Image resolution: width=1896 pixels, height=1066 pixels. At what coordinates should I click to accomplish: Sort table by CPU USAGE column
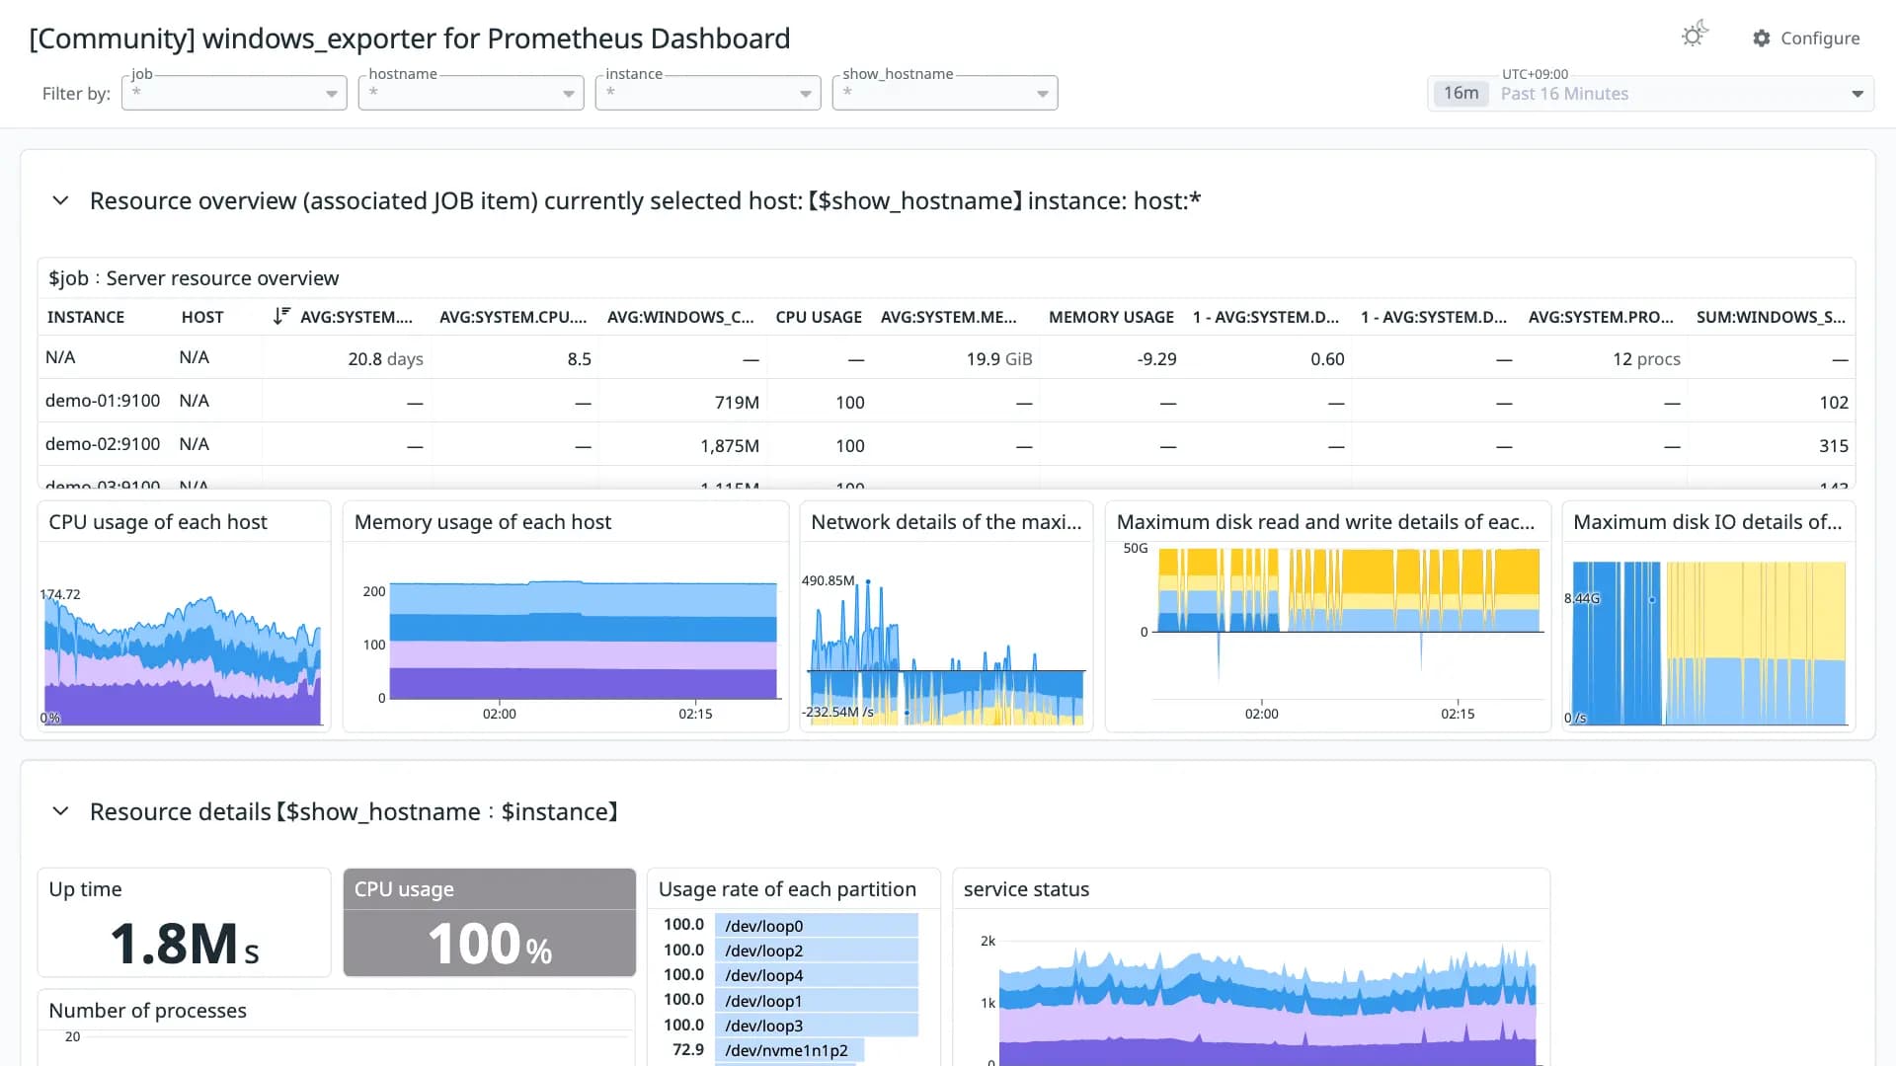coord(819,317)
